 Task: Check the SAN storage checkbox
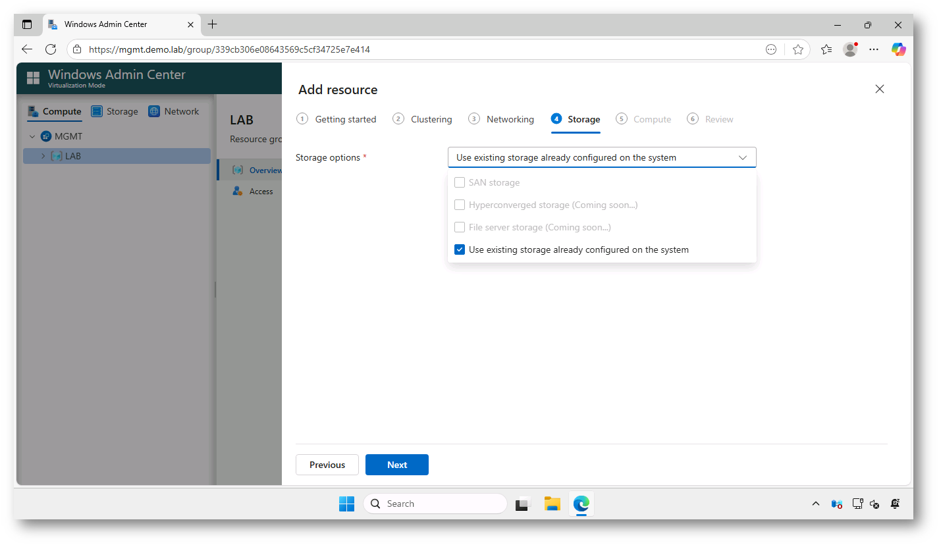pyautogui.click(x=460, y=183)
